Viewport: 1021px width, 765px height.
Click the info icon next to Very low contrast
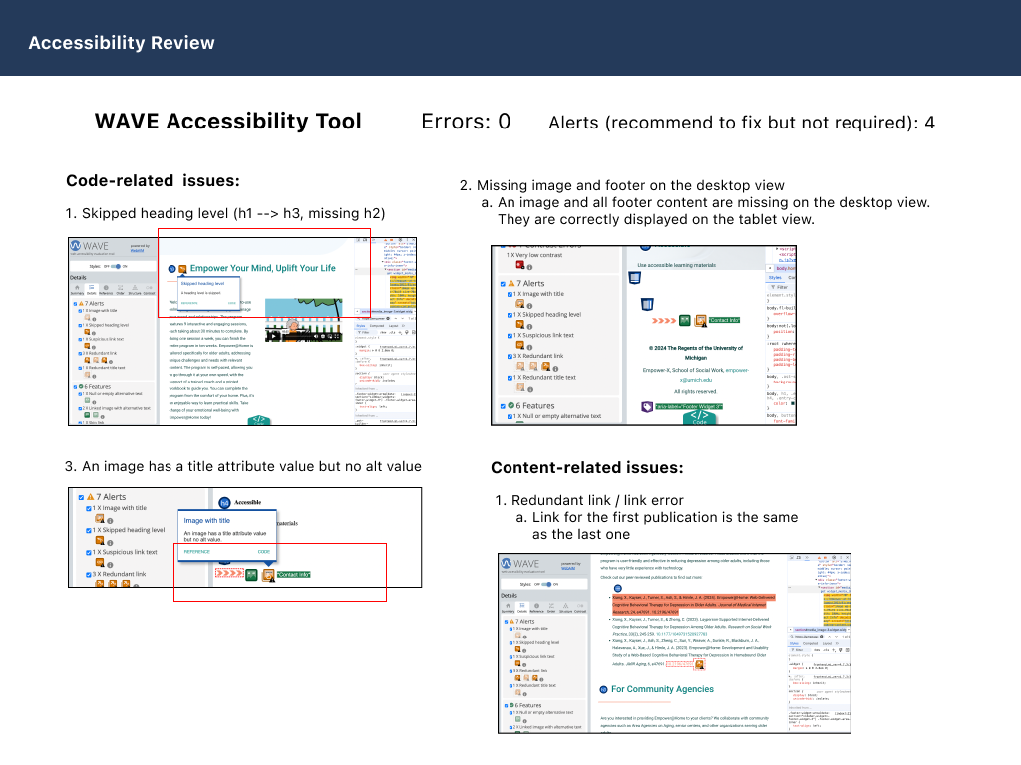click(x=529, y=267)
